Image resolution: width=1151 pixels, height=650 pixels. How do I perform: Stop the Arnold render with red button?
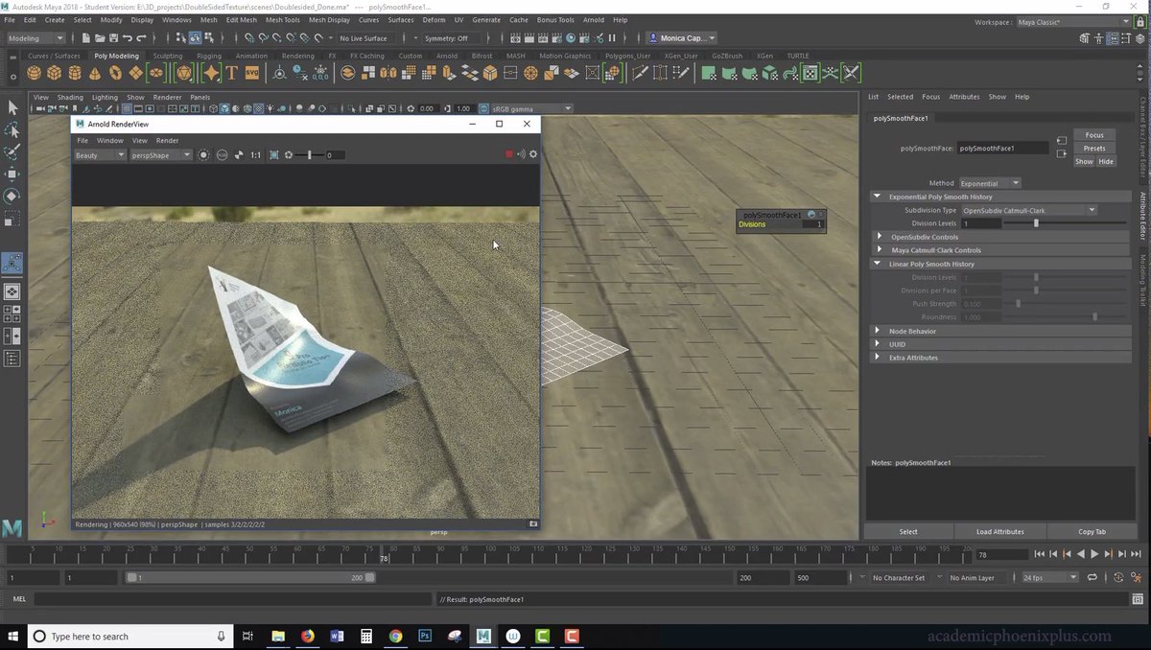click(x=509, y=154)
